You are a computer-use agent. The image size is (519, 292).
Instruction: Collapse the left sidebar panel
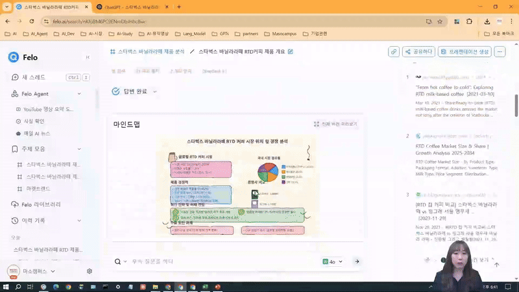pos(88,57)
